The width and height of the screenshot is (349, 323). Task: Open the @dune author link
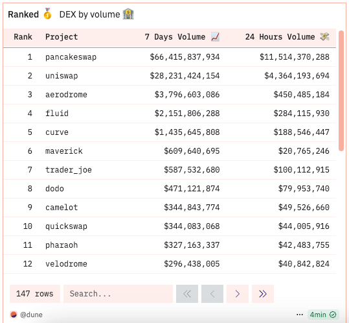(31, 315)
